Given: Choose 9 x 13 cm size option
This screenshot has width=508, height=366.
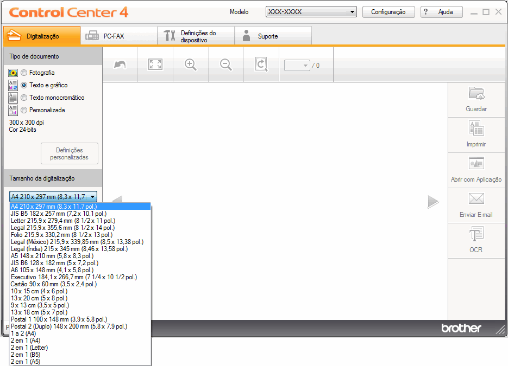Looking at the screenshot, I should (x=80, y=305).
